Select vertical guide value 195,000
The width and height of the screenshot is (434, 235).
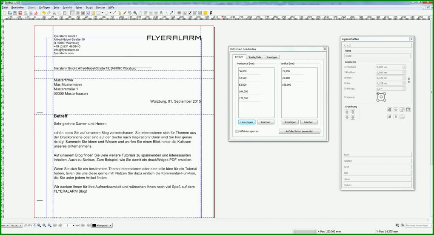[x=293, y=85]
